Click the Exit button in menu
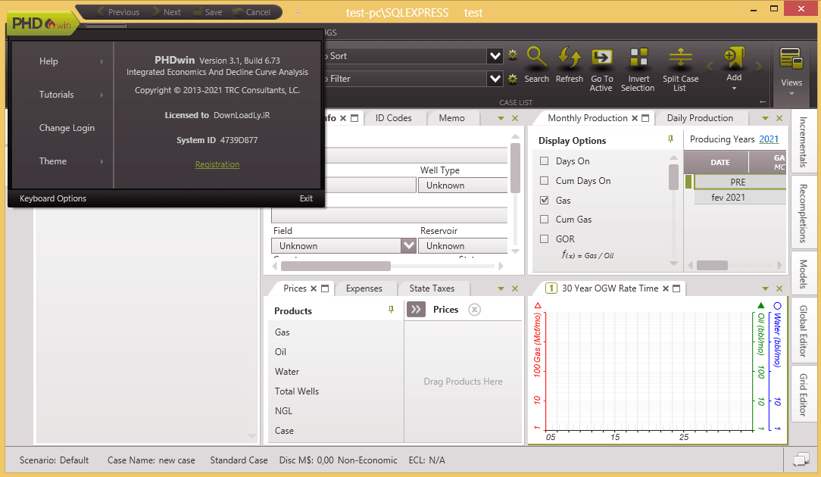The image size is (821, 477). click(306, 198)
